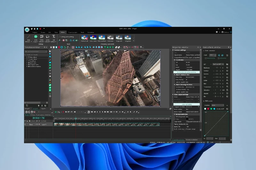Click the zoom in timeline icon
Viewport: 256px width, 170px height.
pos(27,112)
